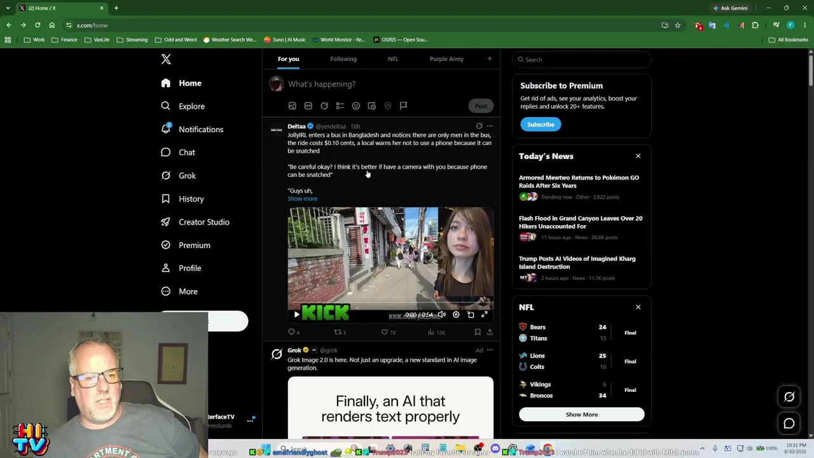814x458 pixels.
Task: View analytics of the Deltaa post
Action: pos(436,332)
